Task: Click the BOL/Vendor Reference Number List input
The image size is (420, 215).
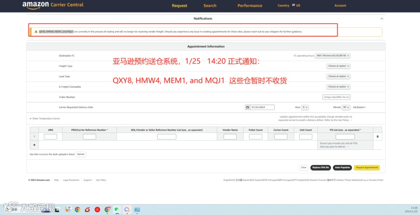Action: point(166,136)
